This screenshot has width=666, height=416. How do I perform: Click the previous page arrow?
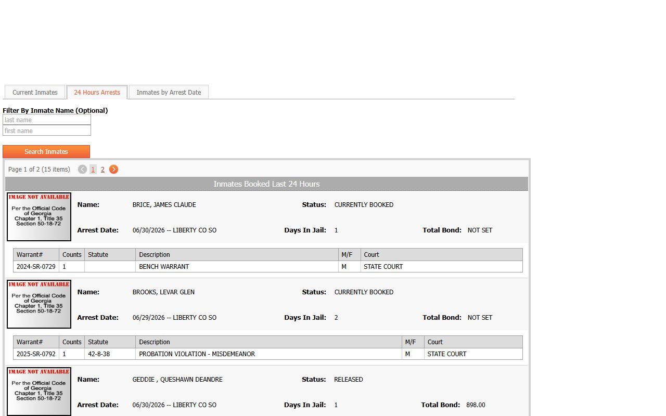[x=82, y=169]
